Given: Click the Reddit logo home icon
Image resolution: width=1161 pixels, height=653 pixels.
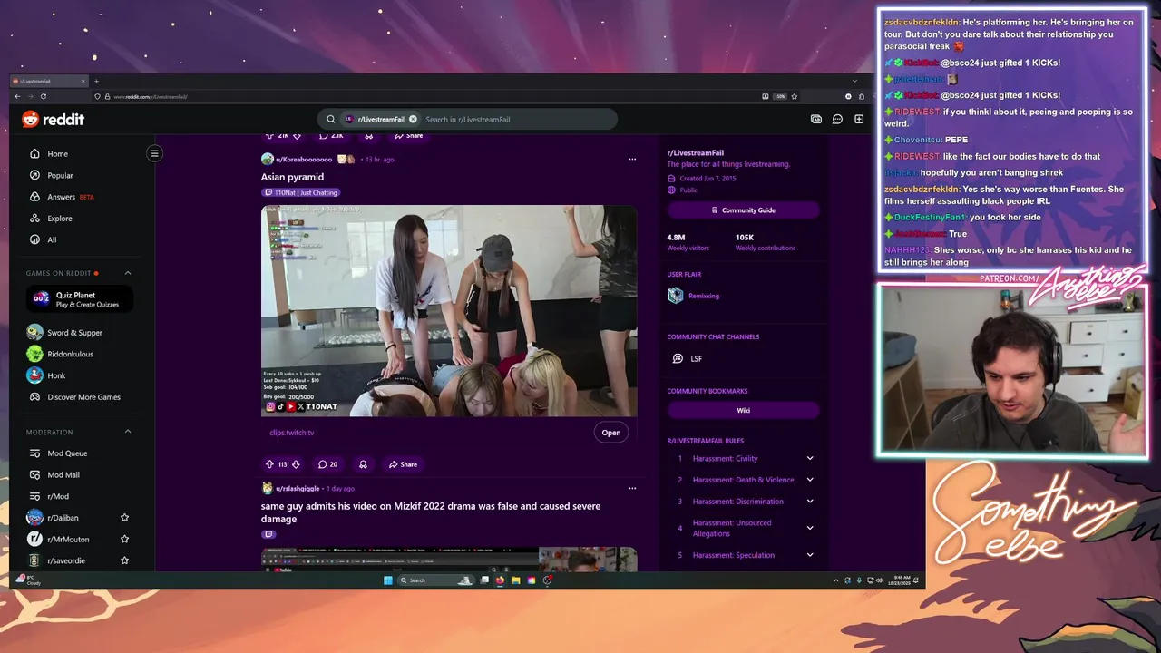Looking at the screenshot, I should (54, 119).
